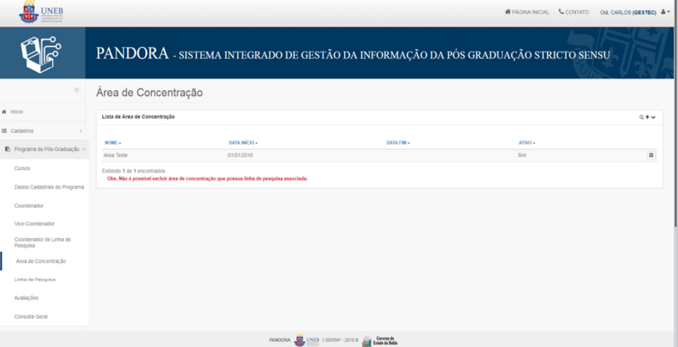Click the Governo do Estado da Bahia footer logo

click(x=379, y=340)
